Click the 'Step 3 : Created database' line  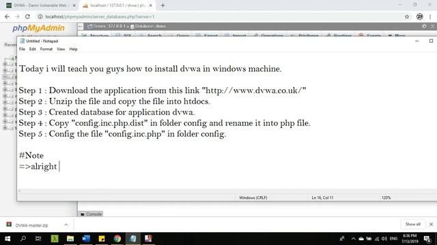tap(107, 112)
